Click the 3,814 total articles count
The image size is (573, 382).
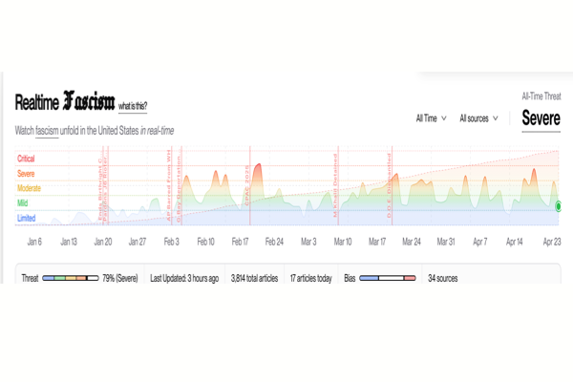[253, 279]
